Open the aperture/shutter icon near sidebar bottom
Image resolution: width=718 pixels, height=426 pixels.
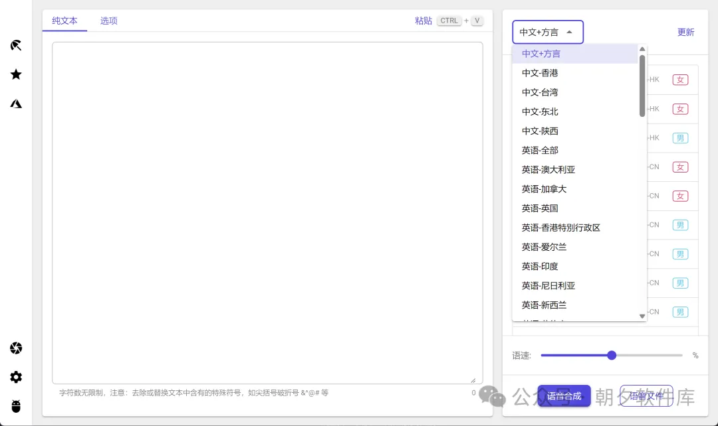[x=15, y=348]
